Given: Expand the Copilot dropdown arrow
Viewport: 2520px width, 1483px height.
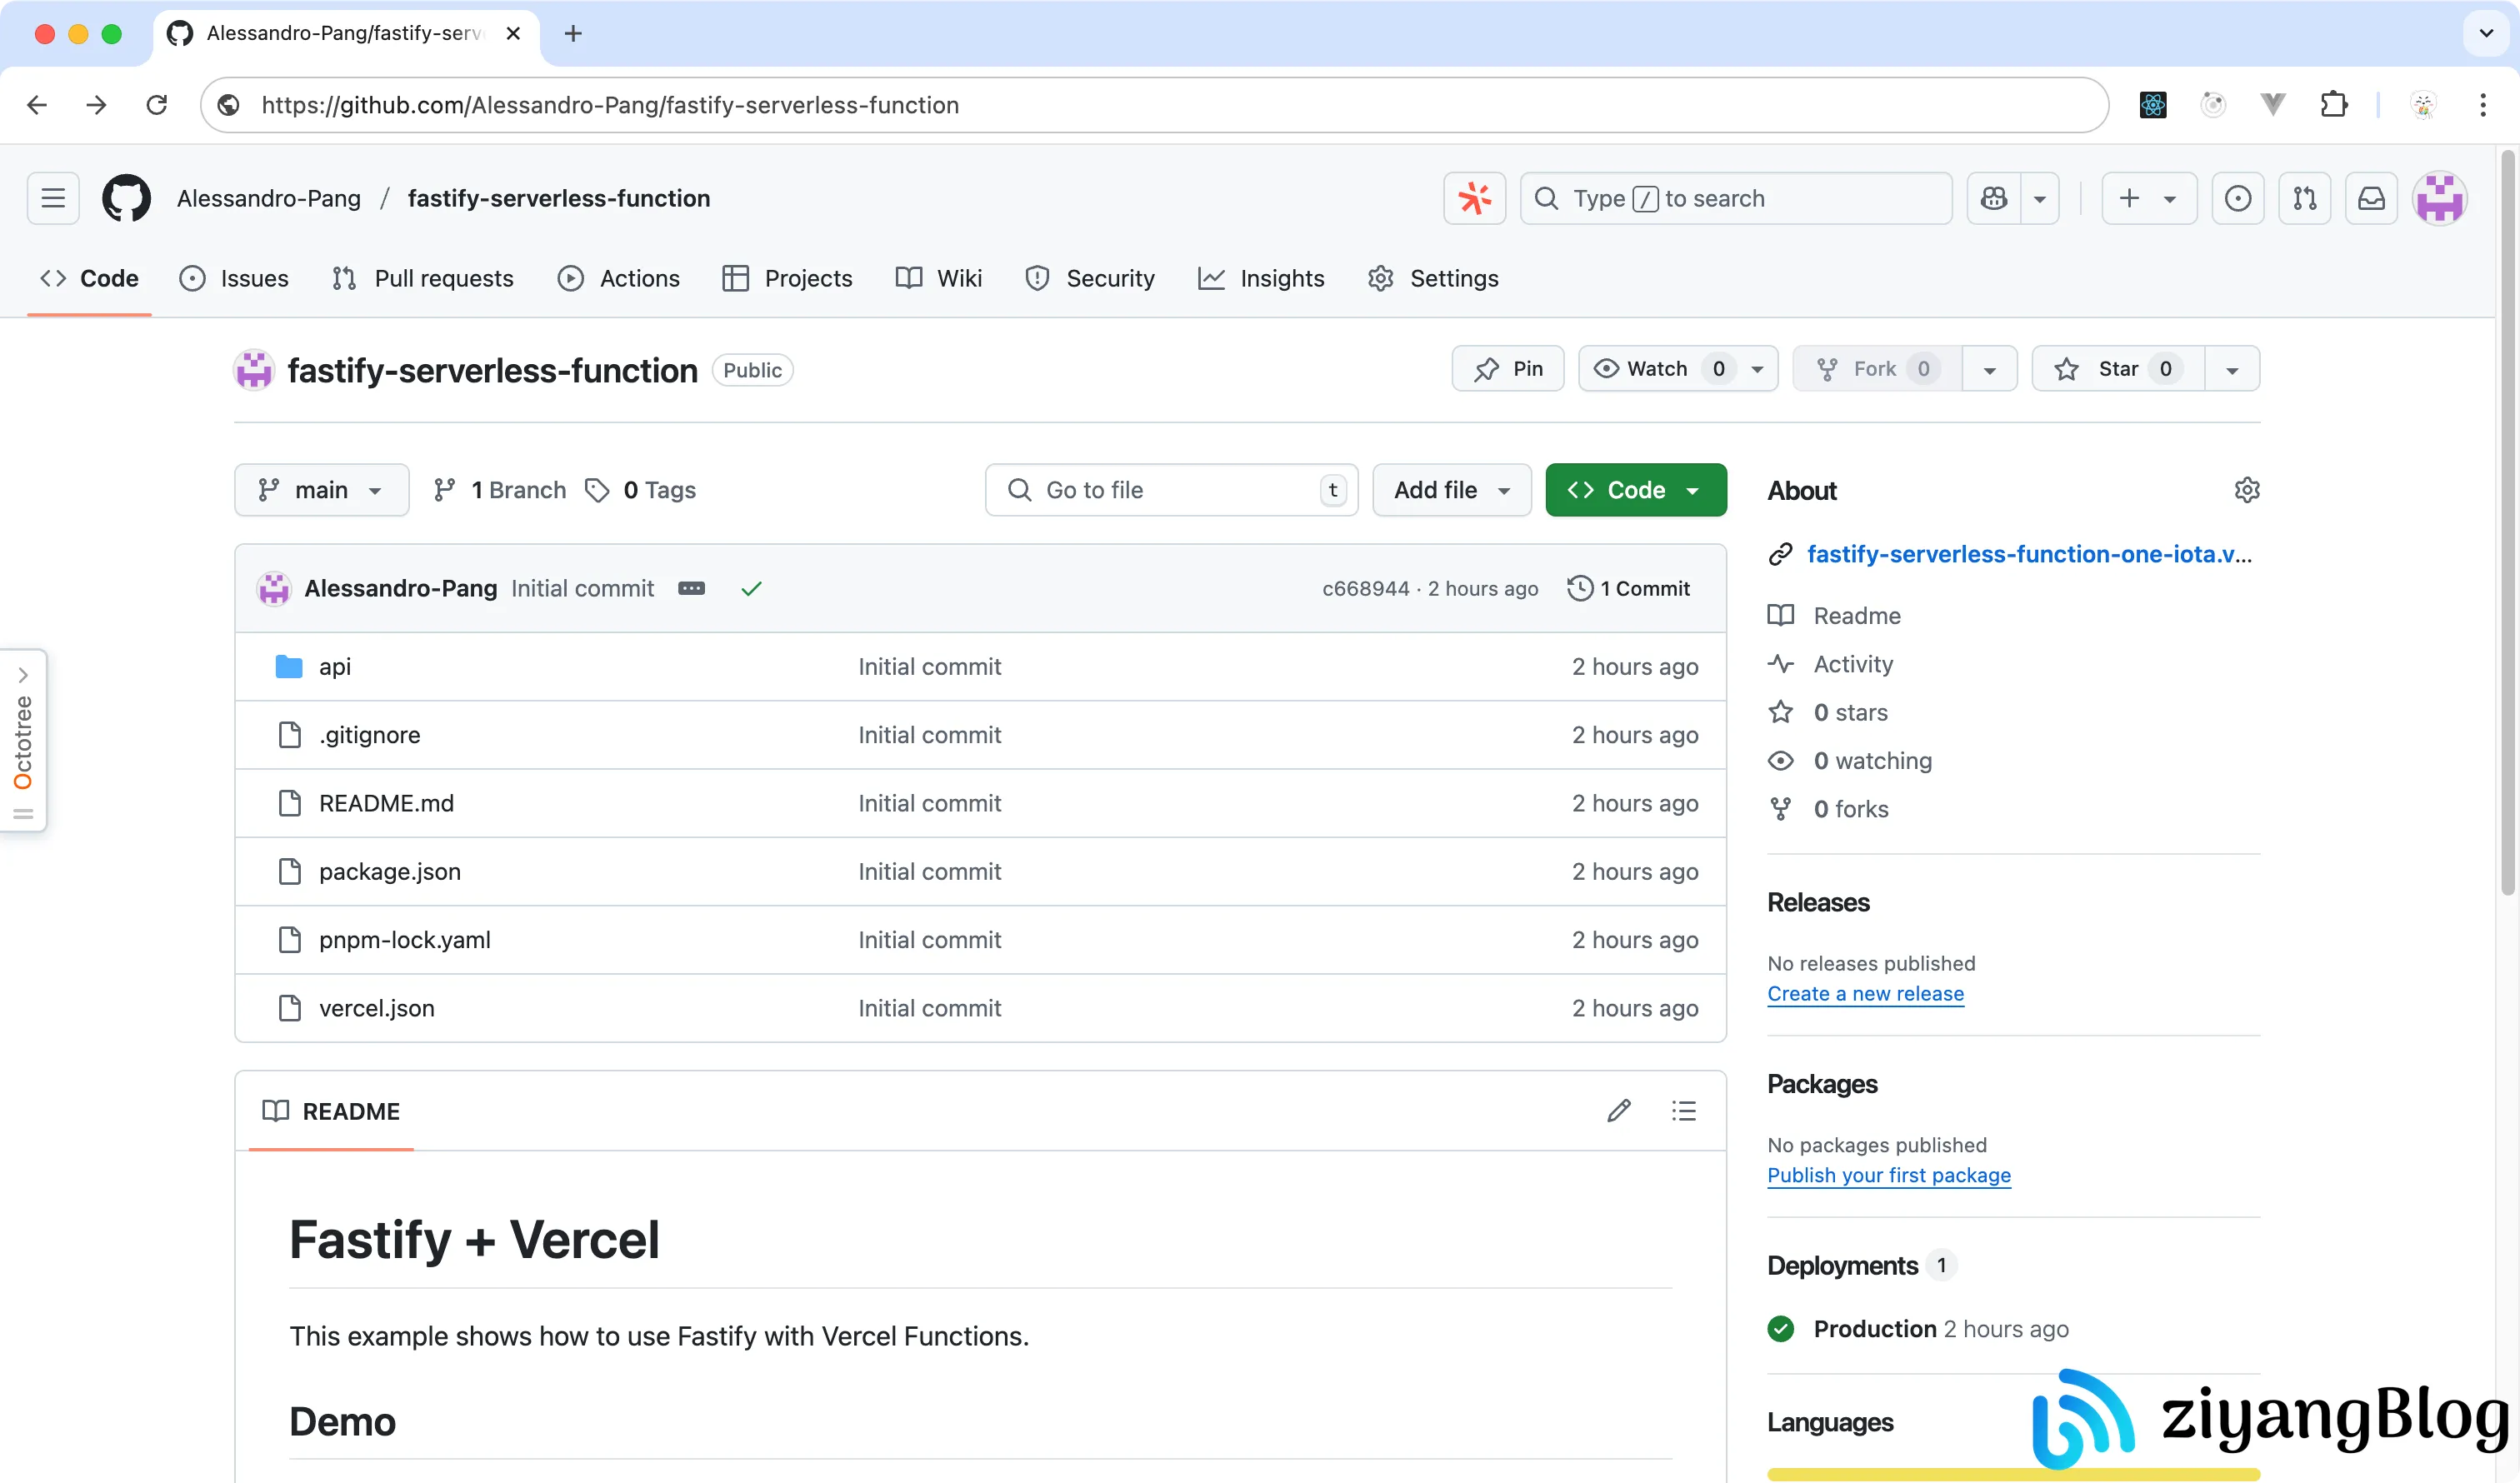Looking at the screenshot, I should coord(2040,198).
